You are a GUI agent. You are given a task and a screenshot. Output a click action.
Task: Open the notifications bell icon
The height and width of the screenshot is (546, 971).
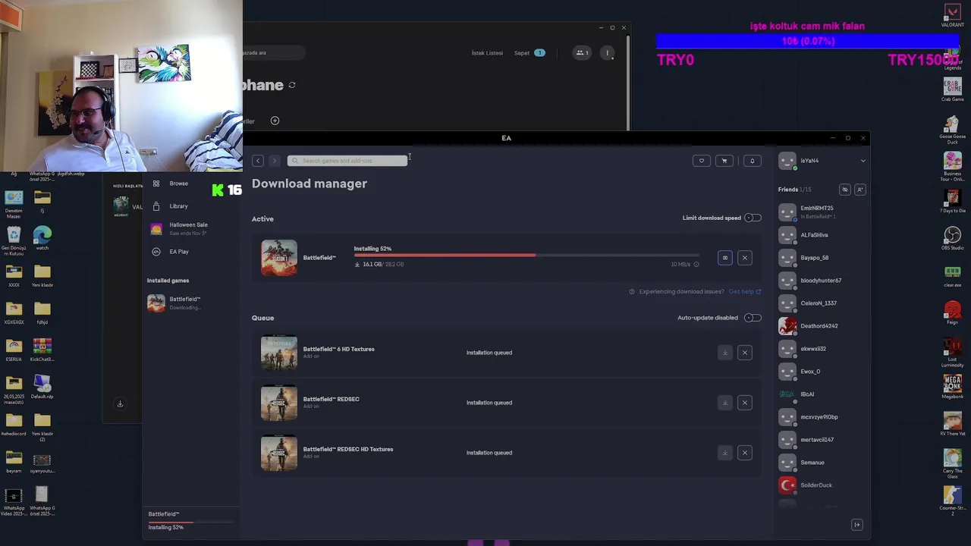pyautogui.click(x=753, y=161)
